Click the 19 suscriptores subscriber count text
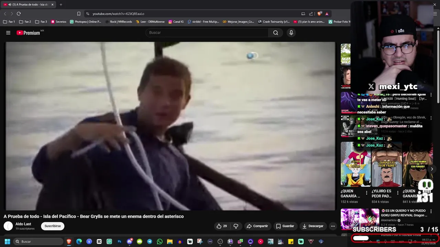This screenshot has height=247, width=440. click(25, 229)
